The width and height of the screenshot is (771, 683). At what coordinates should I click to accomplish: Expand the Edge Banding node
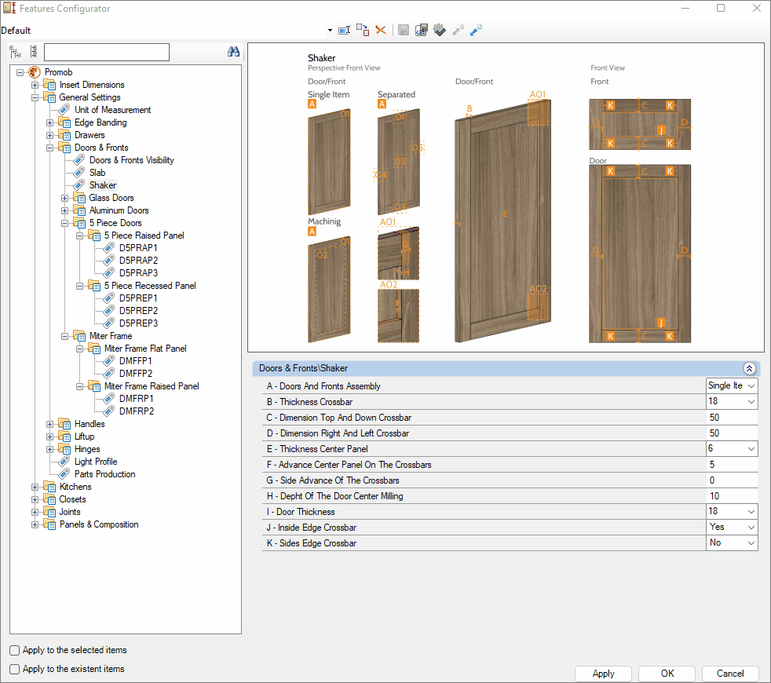click(x=49, y=122)
